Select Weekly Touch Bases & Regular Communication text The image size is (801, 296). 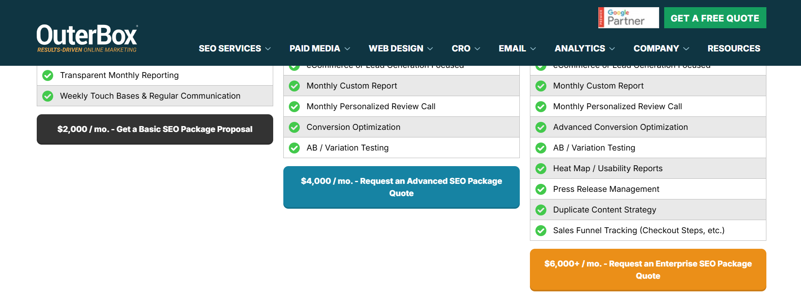pos(150,96)
